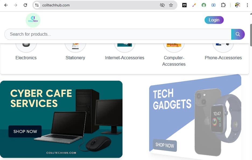Click Shop Now on Tech Gadgets banner

tap(165, 145)
